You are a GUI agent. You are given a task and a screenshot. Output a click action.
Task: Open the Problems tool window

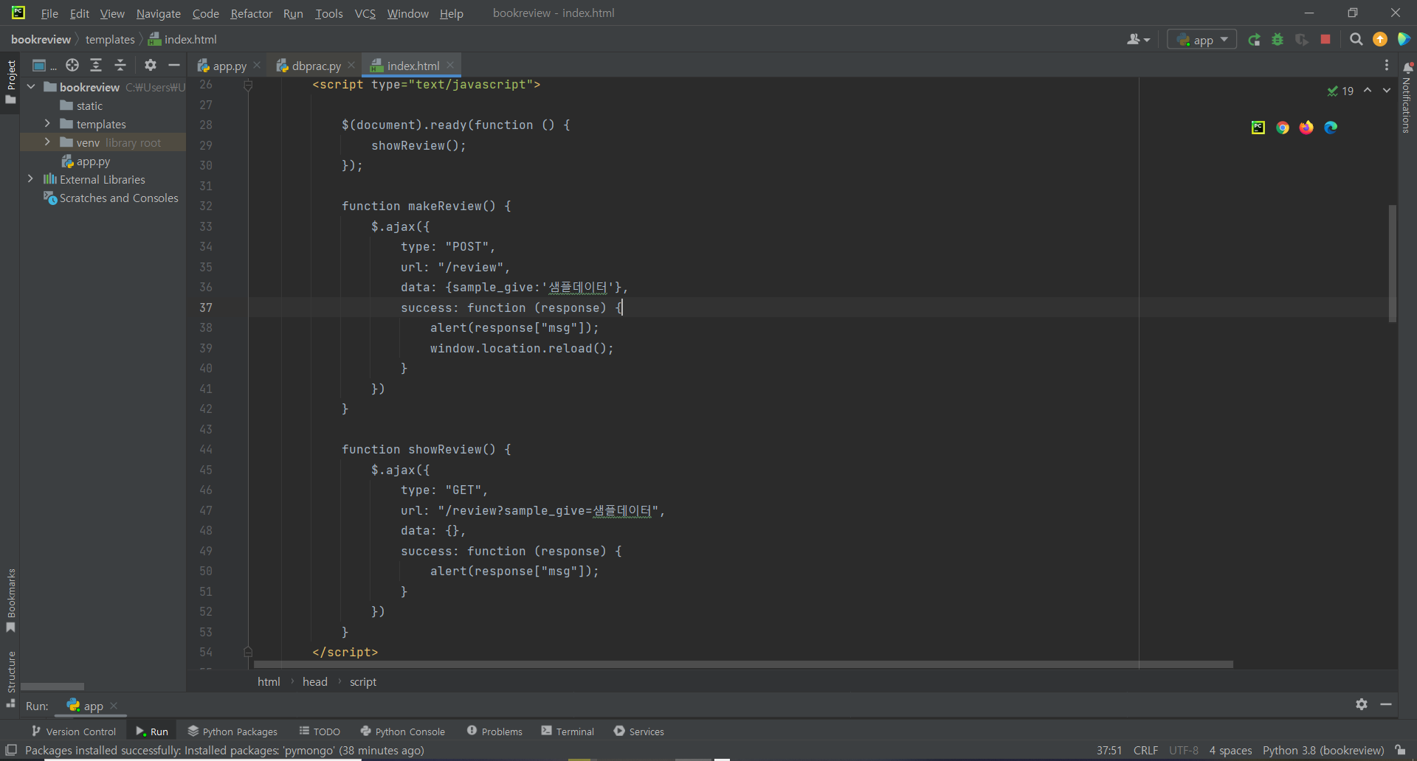494,732
